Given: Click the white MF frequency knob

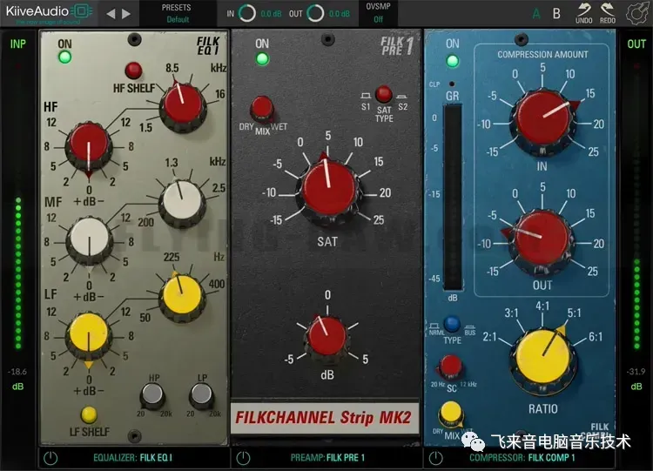Looking at the screenshot, I should (182, 201).
